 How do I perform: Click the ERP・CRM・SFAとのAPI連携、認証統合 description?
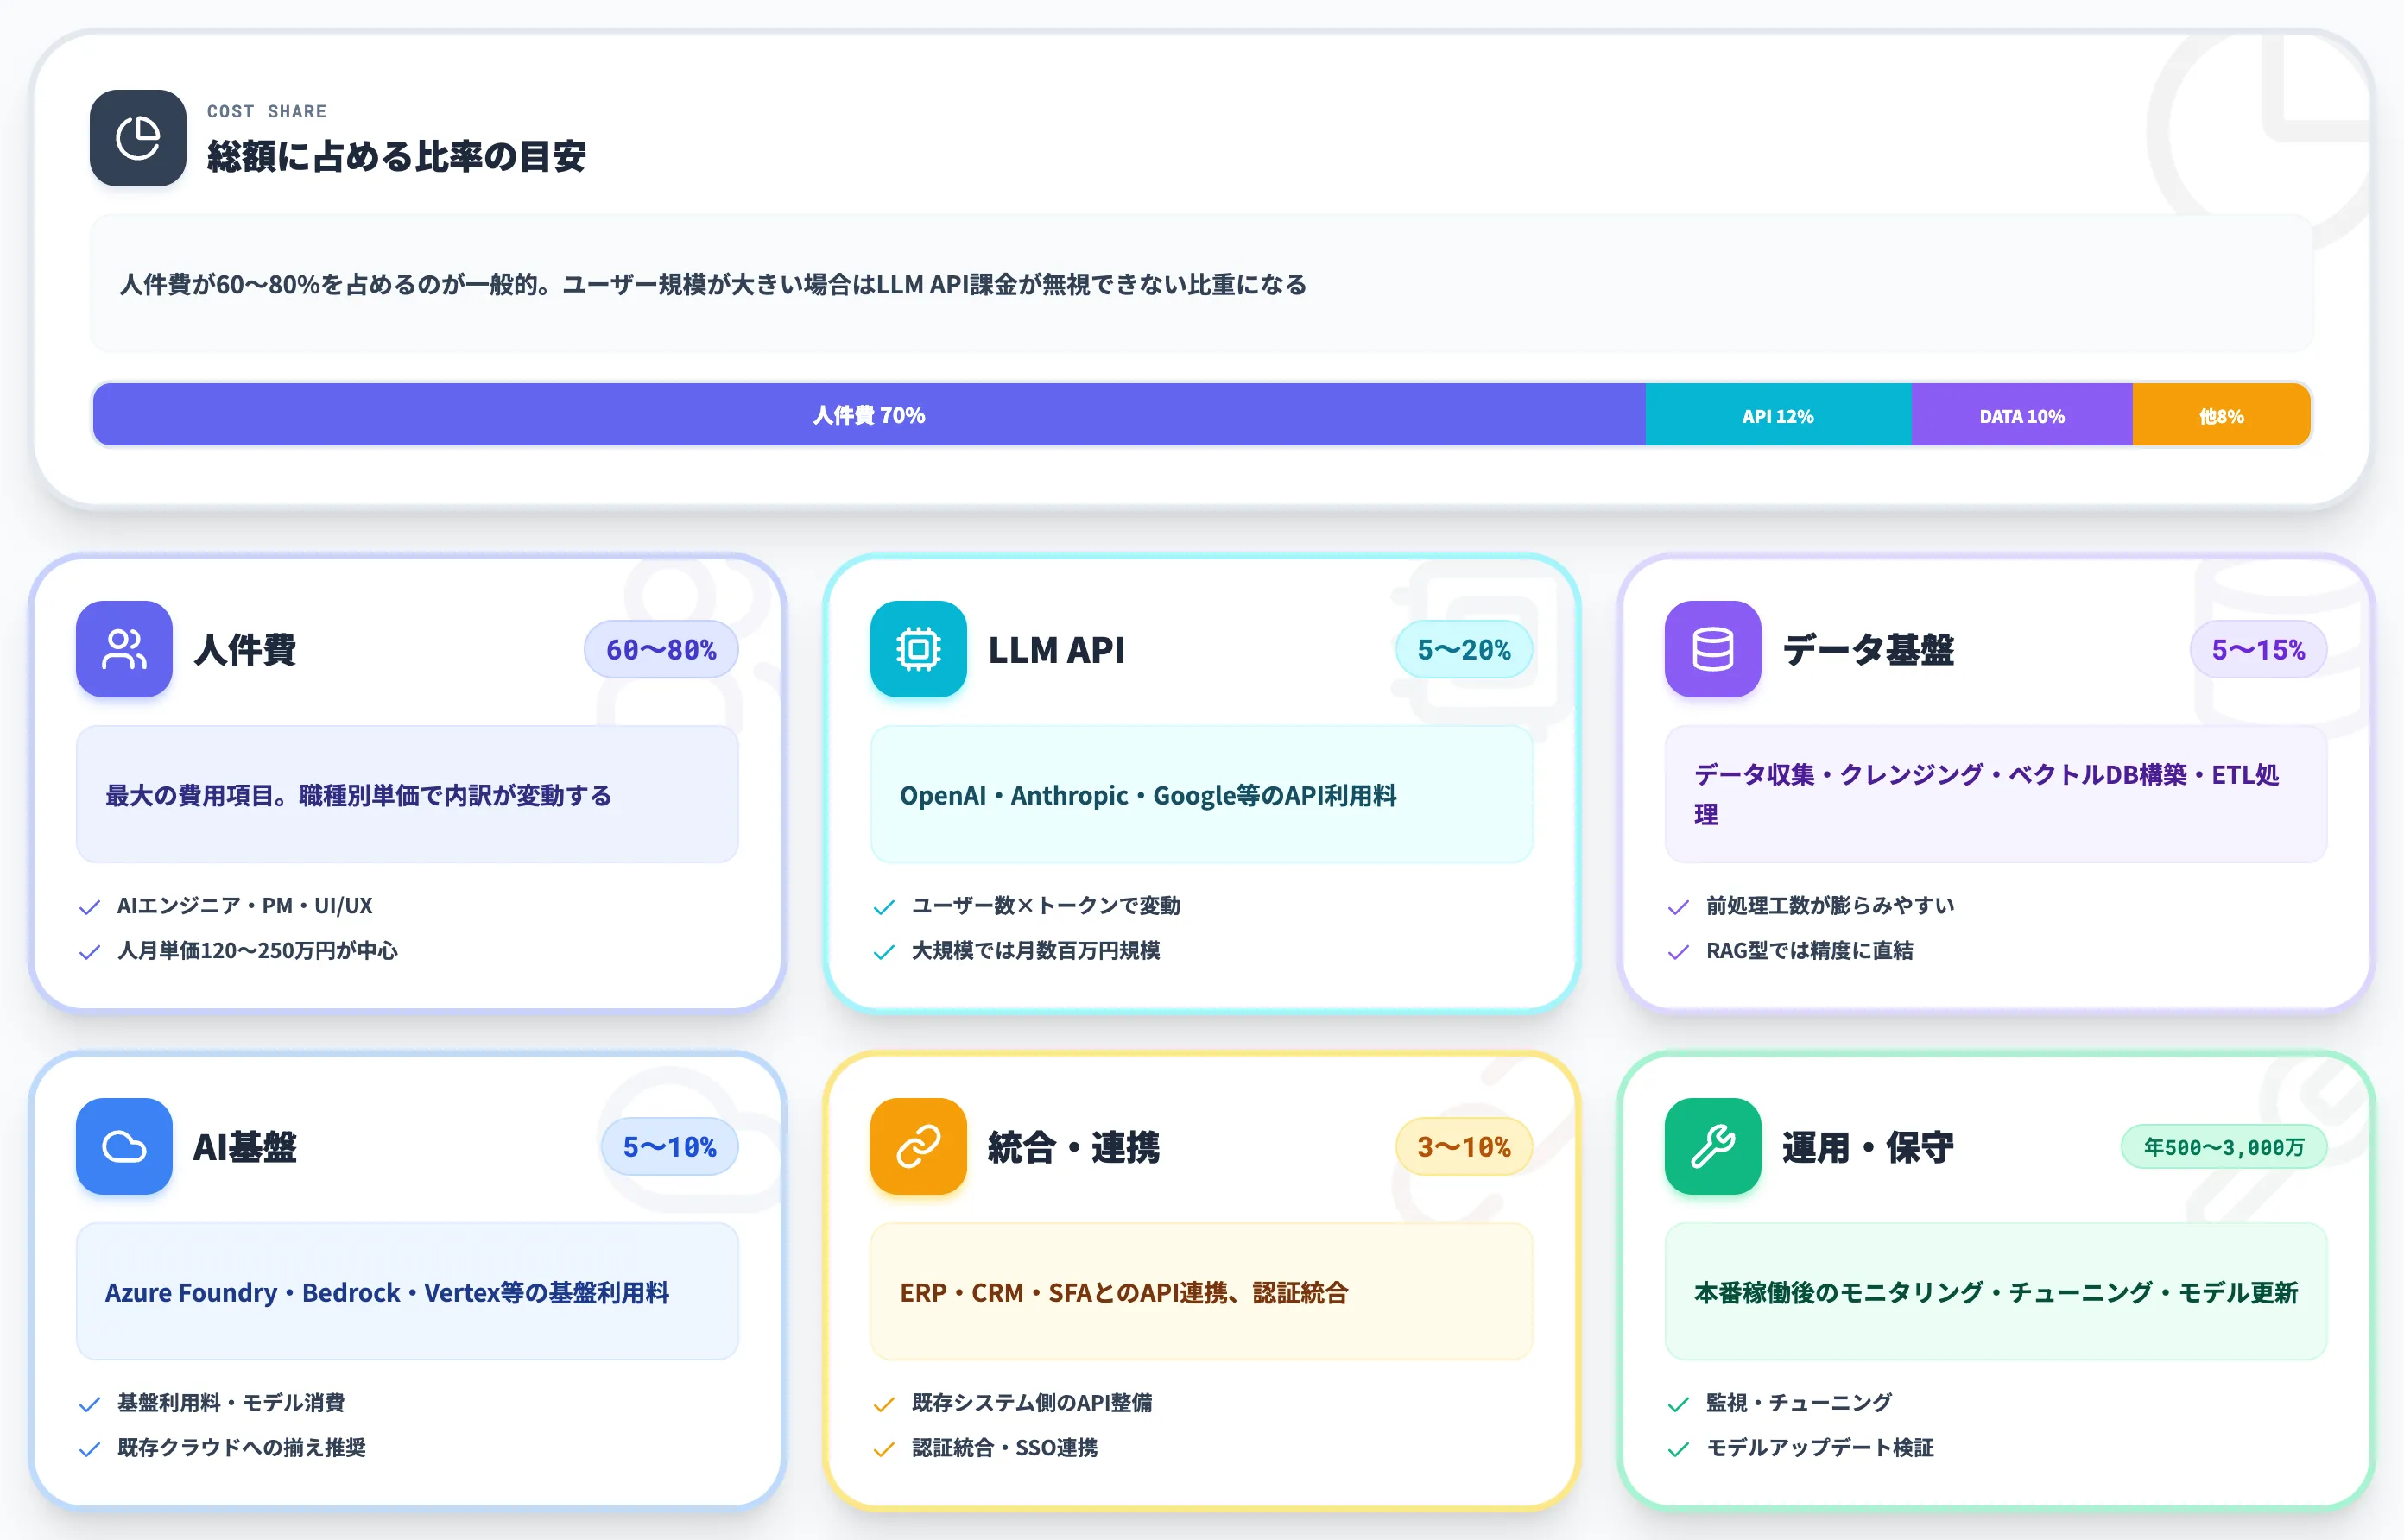click(1124, 1293)
